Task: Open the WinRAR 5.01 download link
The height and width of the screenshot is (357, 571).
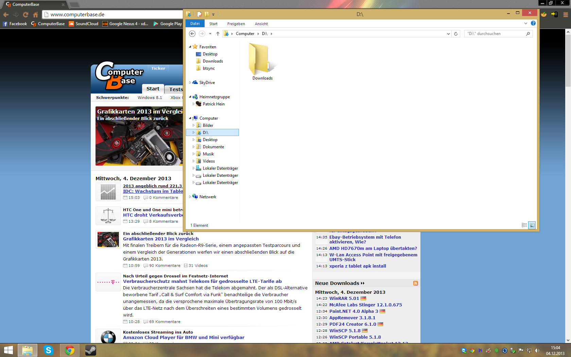Action: [344, 299]
